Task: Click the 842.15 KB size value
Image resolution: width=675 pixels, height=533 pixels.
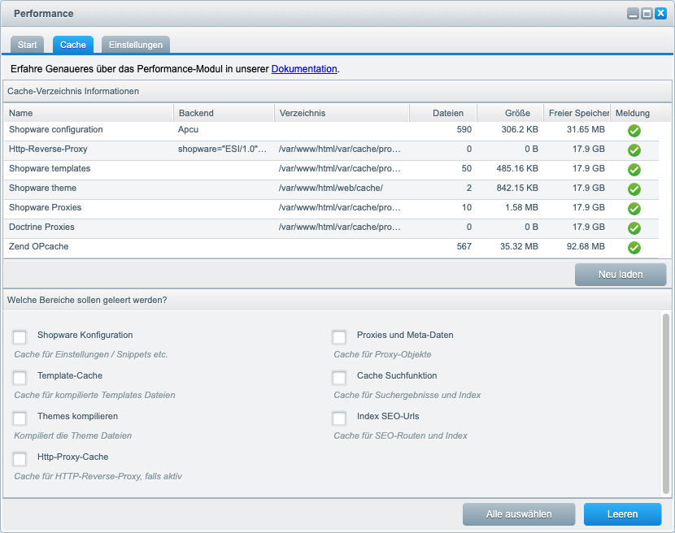Action: coord(517,188)
